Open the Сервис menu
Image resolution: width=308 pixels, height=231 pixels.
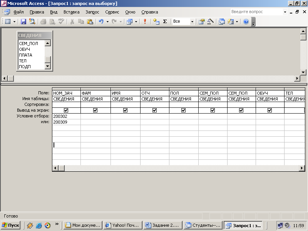click(112, 12)
